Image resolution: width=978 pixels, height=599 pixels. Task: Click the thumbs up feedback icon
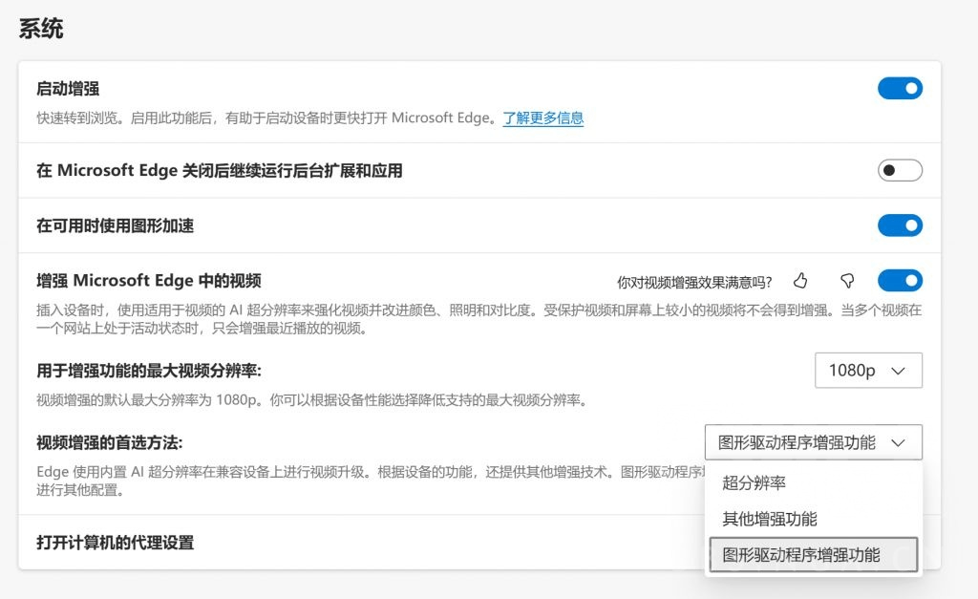800,281
